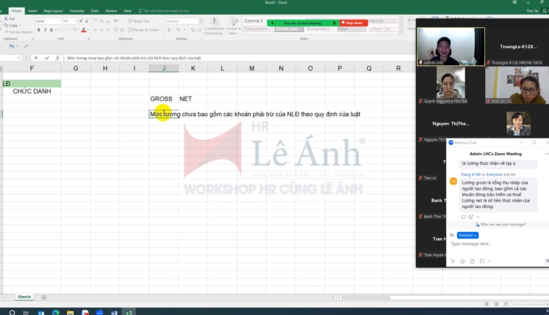Screen dimensions: 549x315
Task: Open the Everyone recipient dropdown in chat
Action: click(x=467, y=235)
